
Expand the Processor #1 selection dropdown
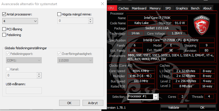[x=156, y=96]
